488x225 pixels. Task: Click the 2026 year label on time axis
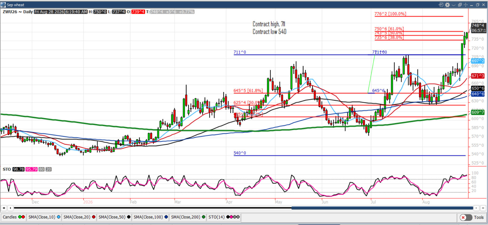pyautogui.click(x=88, y=202)
